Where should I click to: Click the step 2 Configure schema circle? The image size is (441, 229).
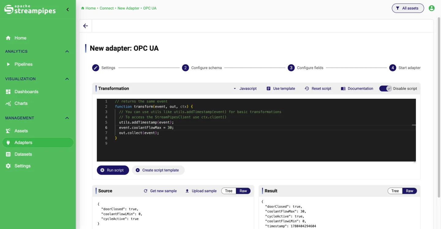[185, 68]
